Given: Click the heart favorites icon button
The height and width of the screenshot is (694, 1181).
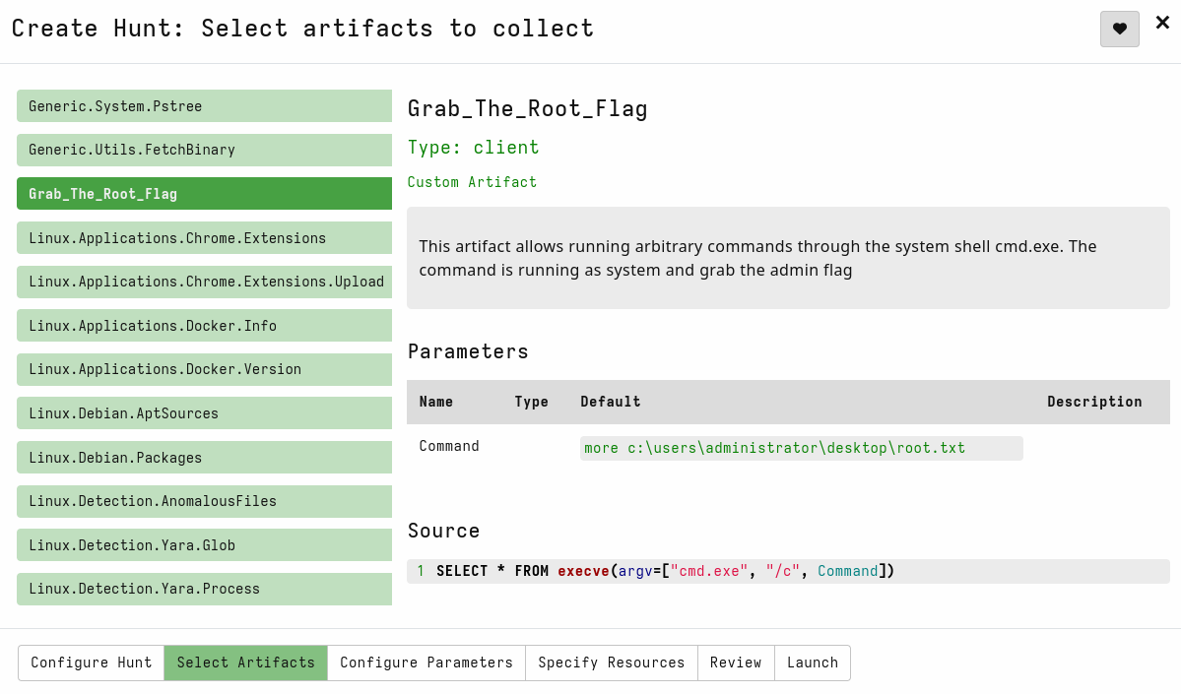Looking at the screenshot, I should tap(1119, 29).
